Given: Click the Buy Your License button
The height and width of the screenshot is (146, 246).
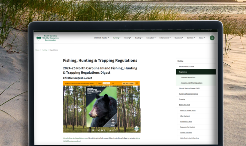Looking at the screenshot, I should tap(128, 83).
